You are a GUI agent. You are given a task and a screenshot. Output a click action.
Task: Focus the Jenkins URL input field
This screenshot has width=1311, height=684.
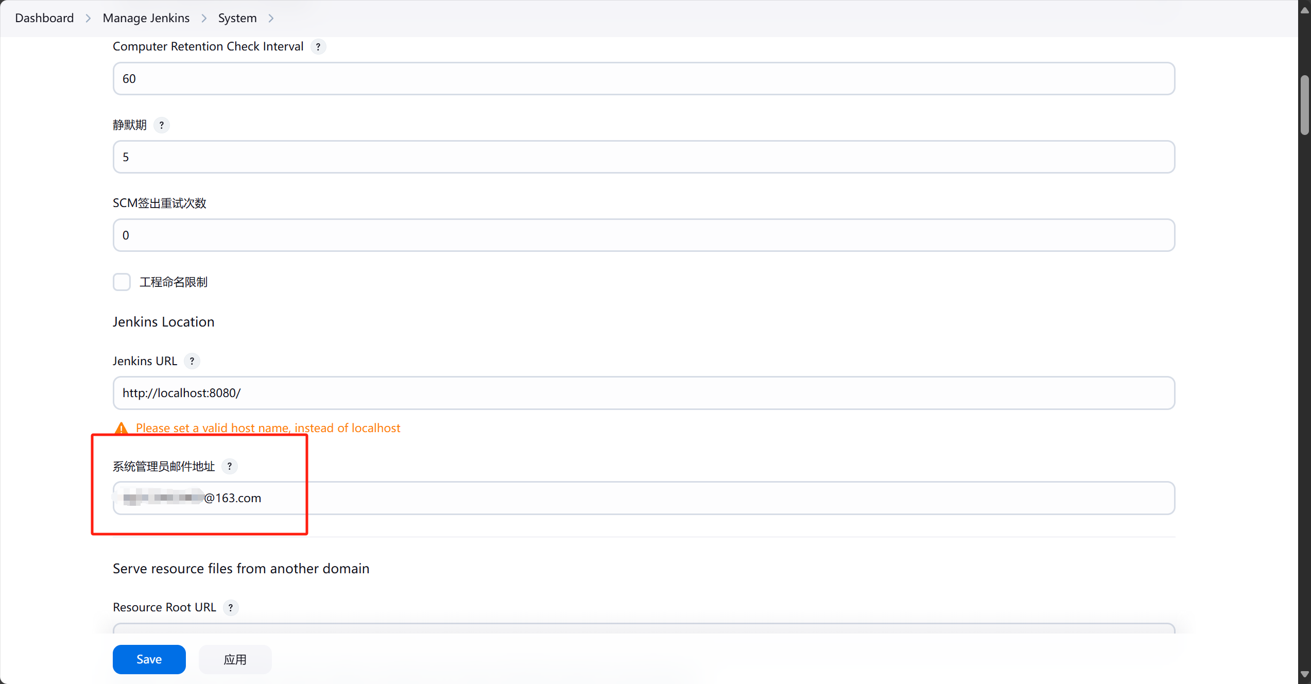(644, 393)
